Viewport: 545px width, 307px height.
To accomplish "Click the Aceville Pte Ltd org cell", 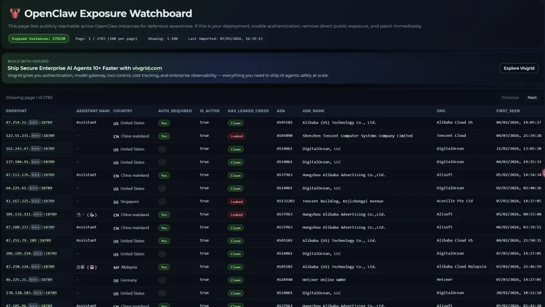I will click(x=455, y=201).
